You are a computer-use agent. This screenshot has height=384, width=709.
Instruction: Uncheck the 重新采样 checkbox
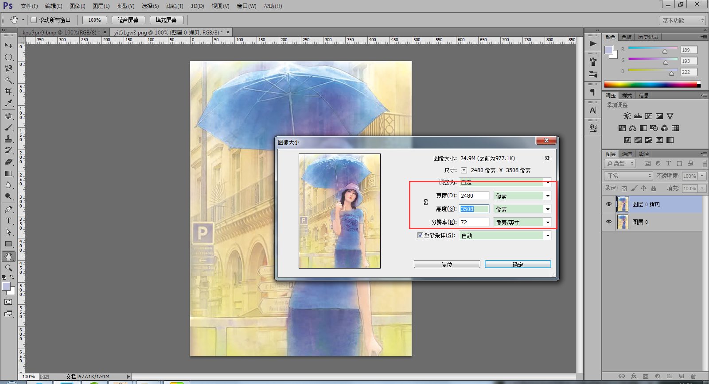(x=420, y=235)
